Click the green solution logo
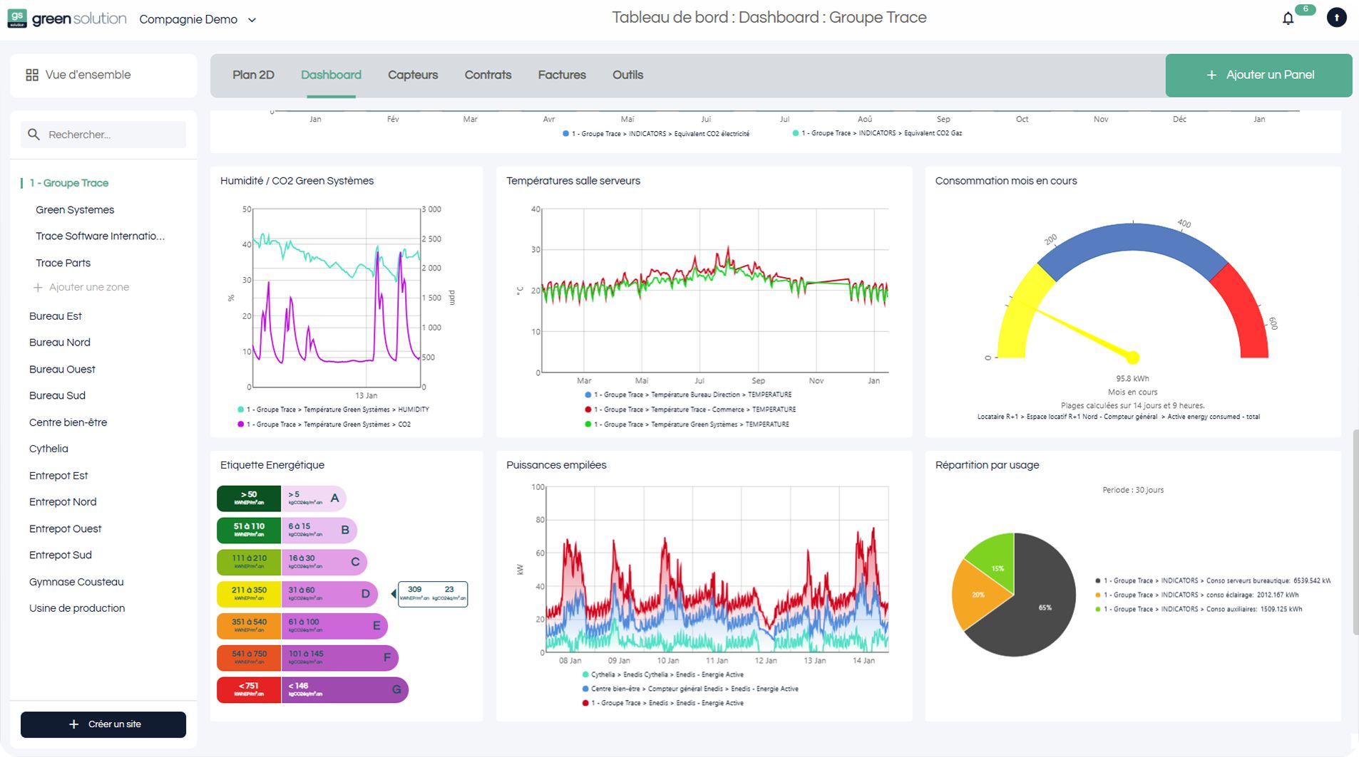Image resolution: width=1359 pixels, height=757 pixels. [66, 19]
